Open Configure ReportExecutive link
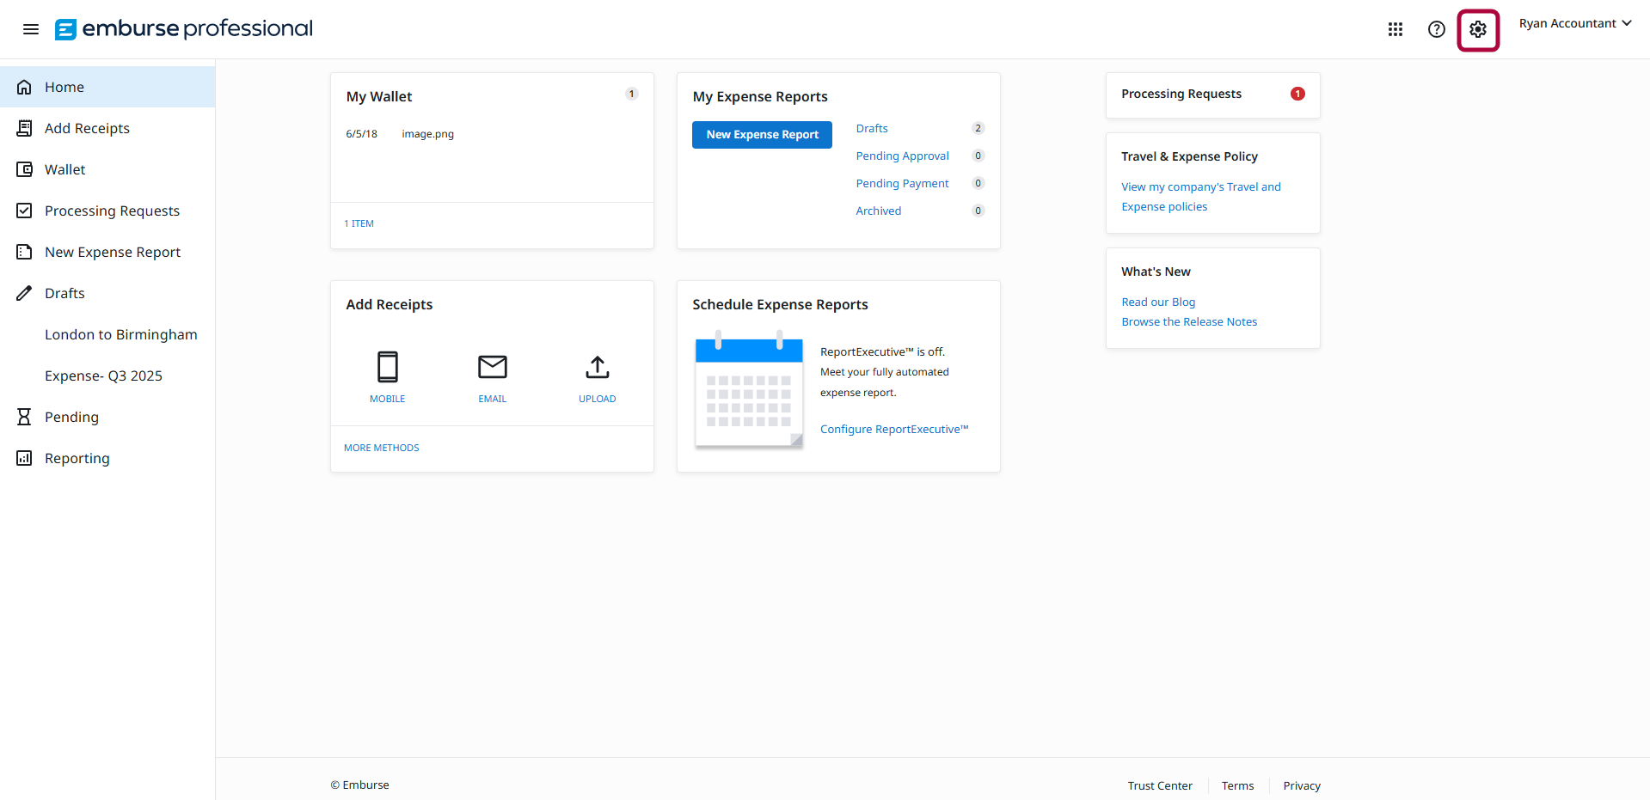1650x800 pixels. click(x=893, y=428)
